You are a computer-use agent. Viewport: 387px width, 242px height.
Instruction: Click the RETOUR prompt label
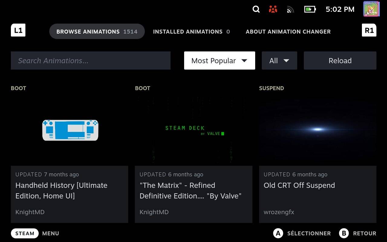pos(365,233)
